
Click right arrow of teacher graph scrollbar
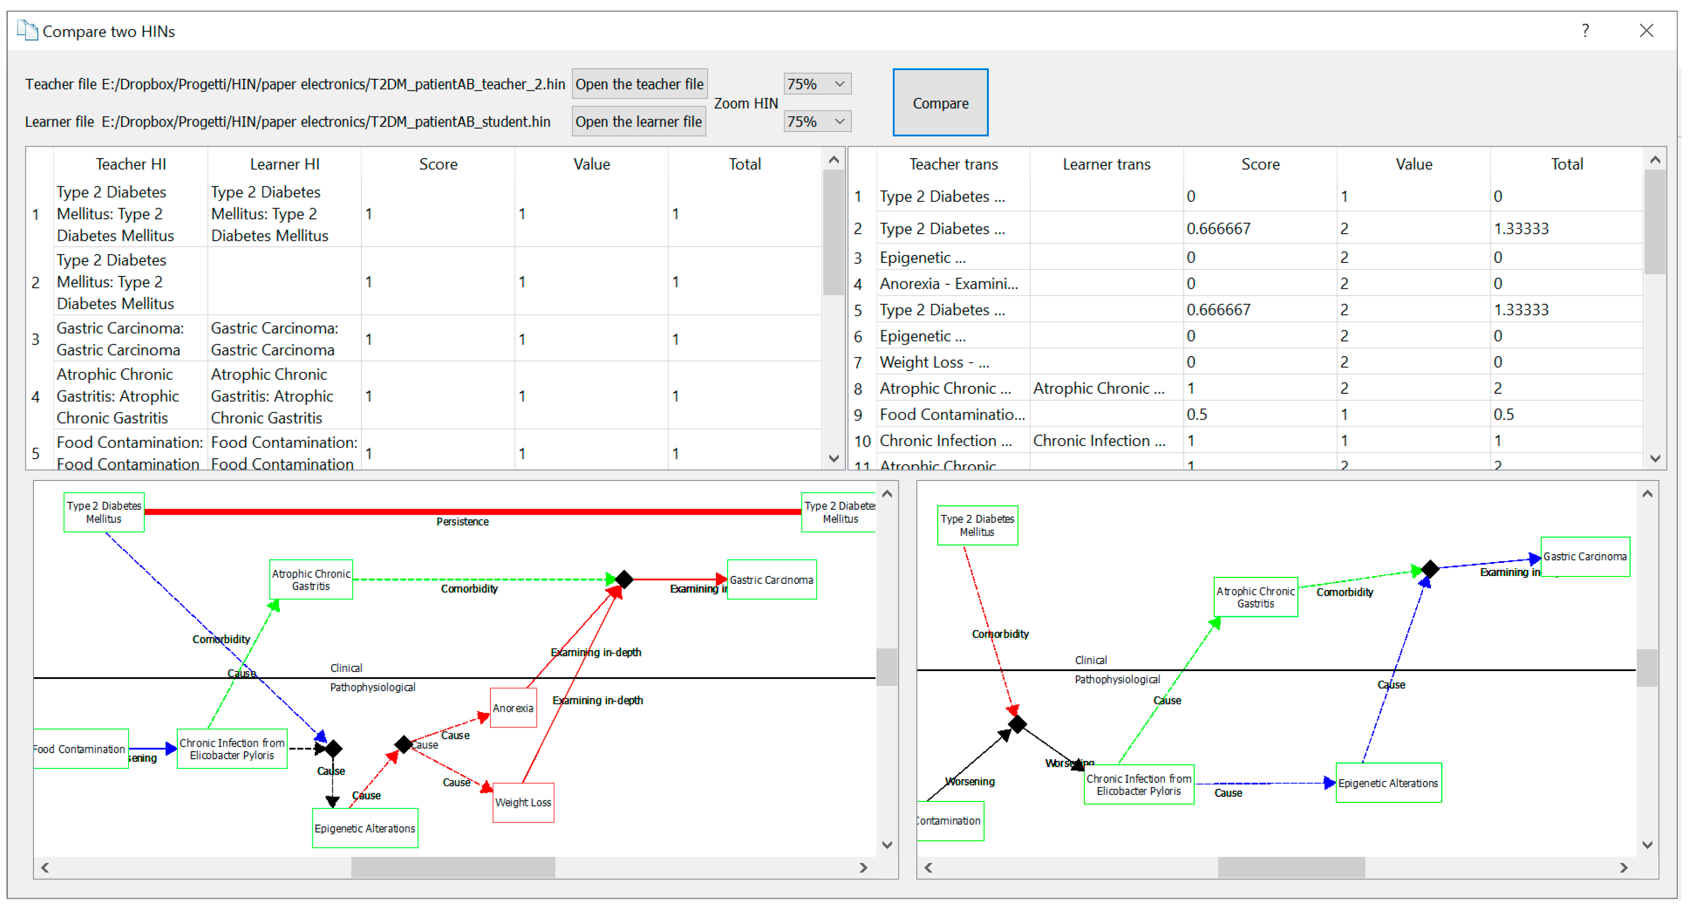(x=863, y=868)
